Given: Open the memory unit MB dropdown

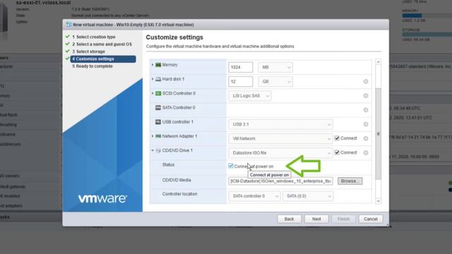Looking at the screenshot, I should point(275,67).
